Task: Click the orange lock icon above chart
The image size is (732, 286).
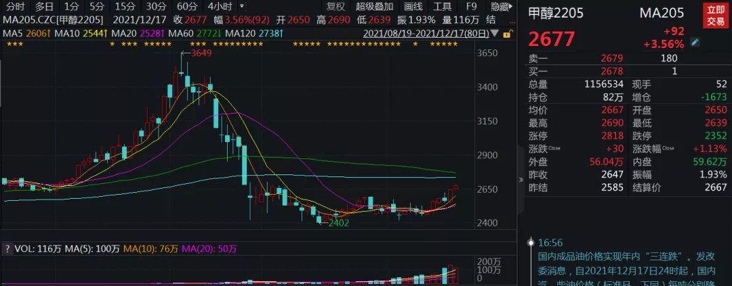Action: 507,33
